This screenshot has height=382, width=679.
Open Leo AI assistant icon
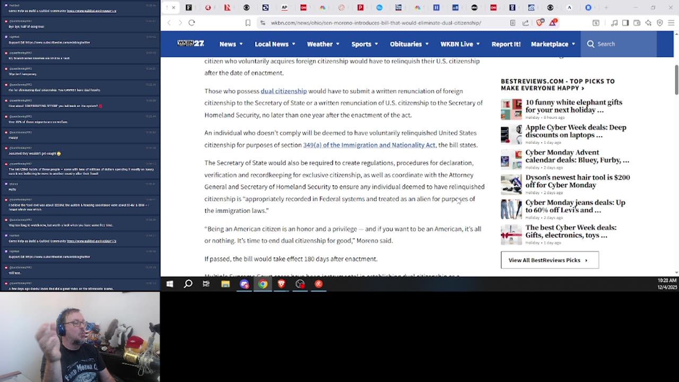point(648,23)
